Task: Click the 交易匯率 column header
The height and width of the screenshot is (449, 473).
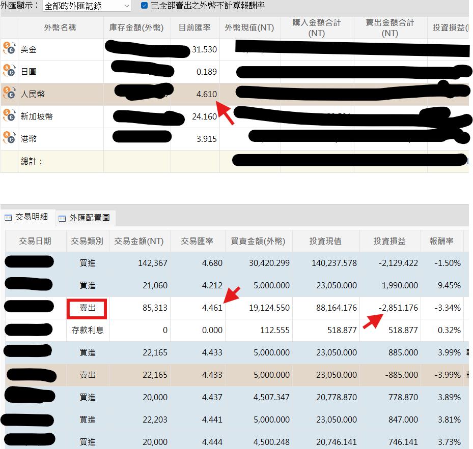Action: point(198,241)
